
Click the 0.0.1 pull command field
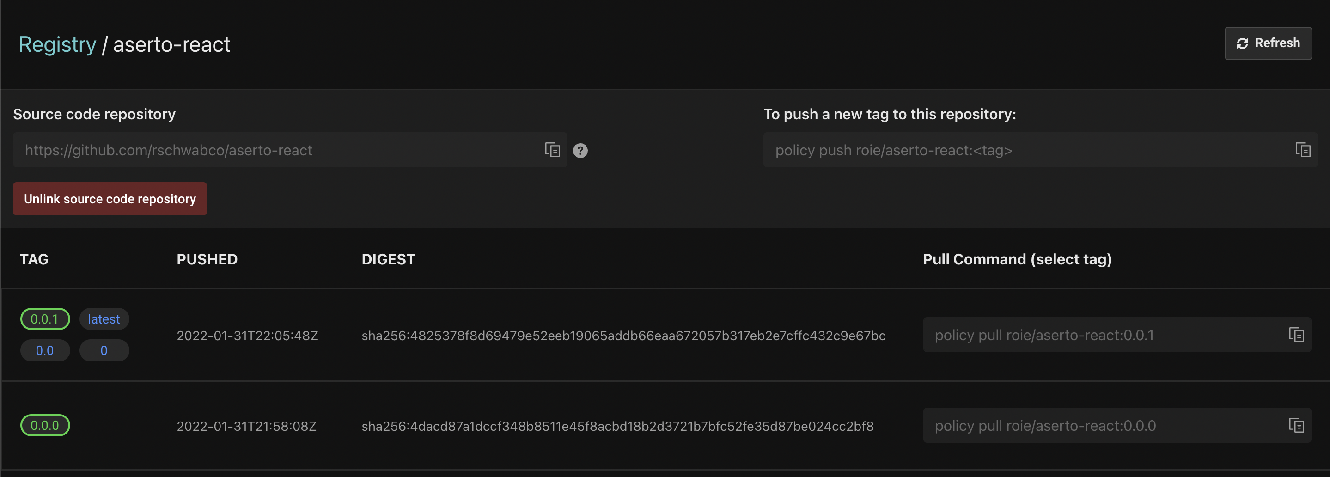[1117, 335]
